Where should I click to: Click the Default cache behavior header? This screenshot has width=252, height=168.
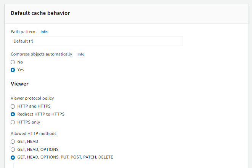pyautogui.click(x=40, y=13)
